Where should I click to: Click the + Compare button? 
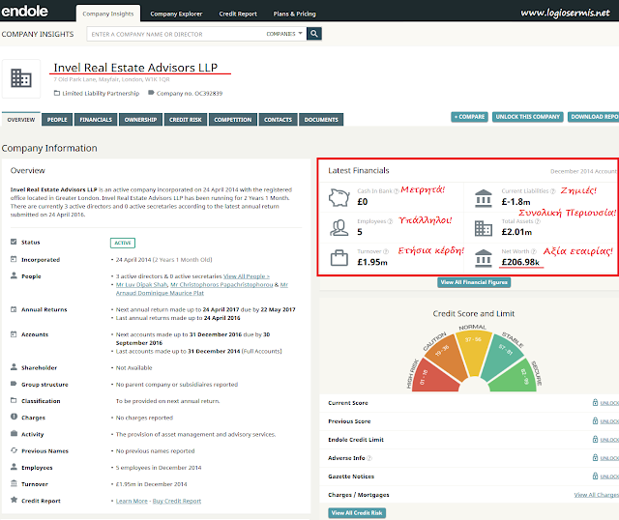click(469, 117)
